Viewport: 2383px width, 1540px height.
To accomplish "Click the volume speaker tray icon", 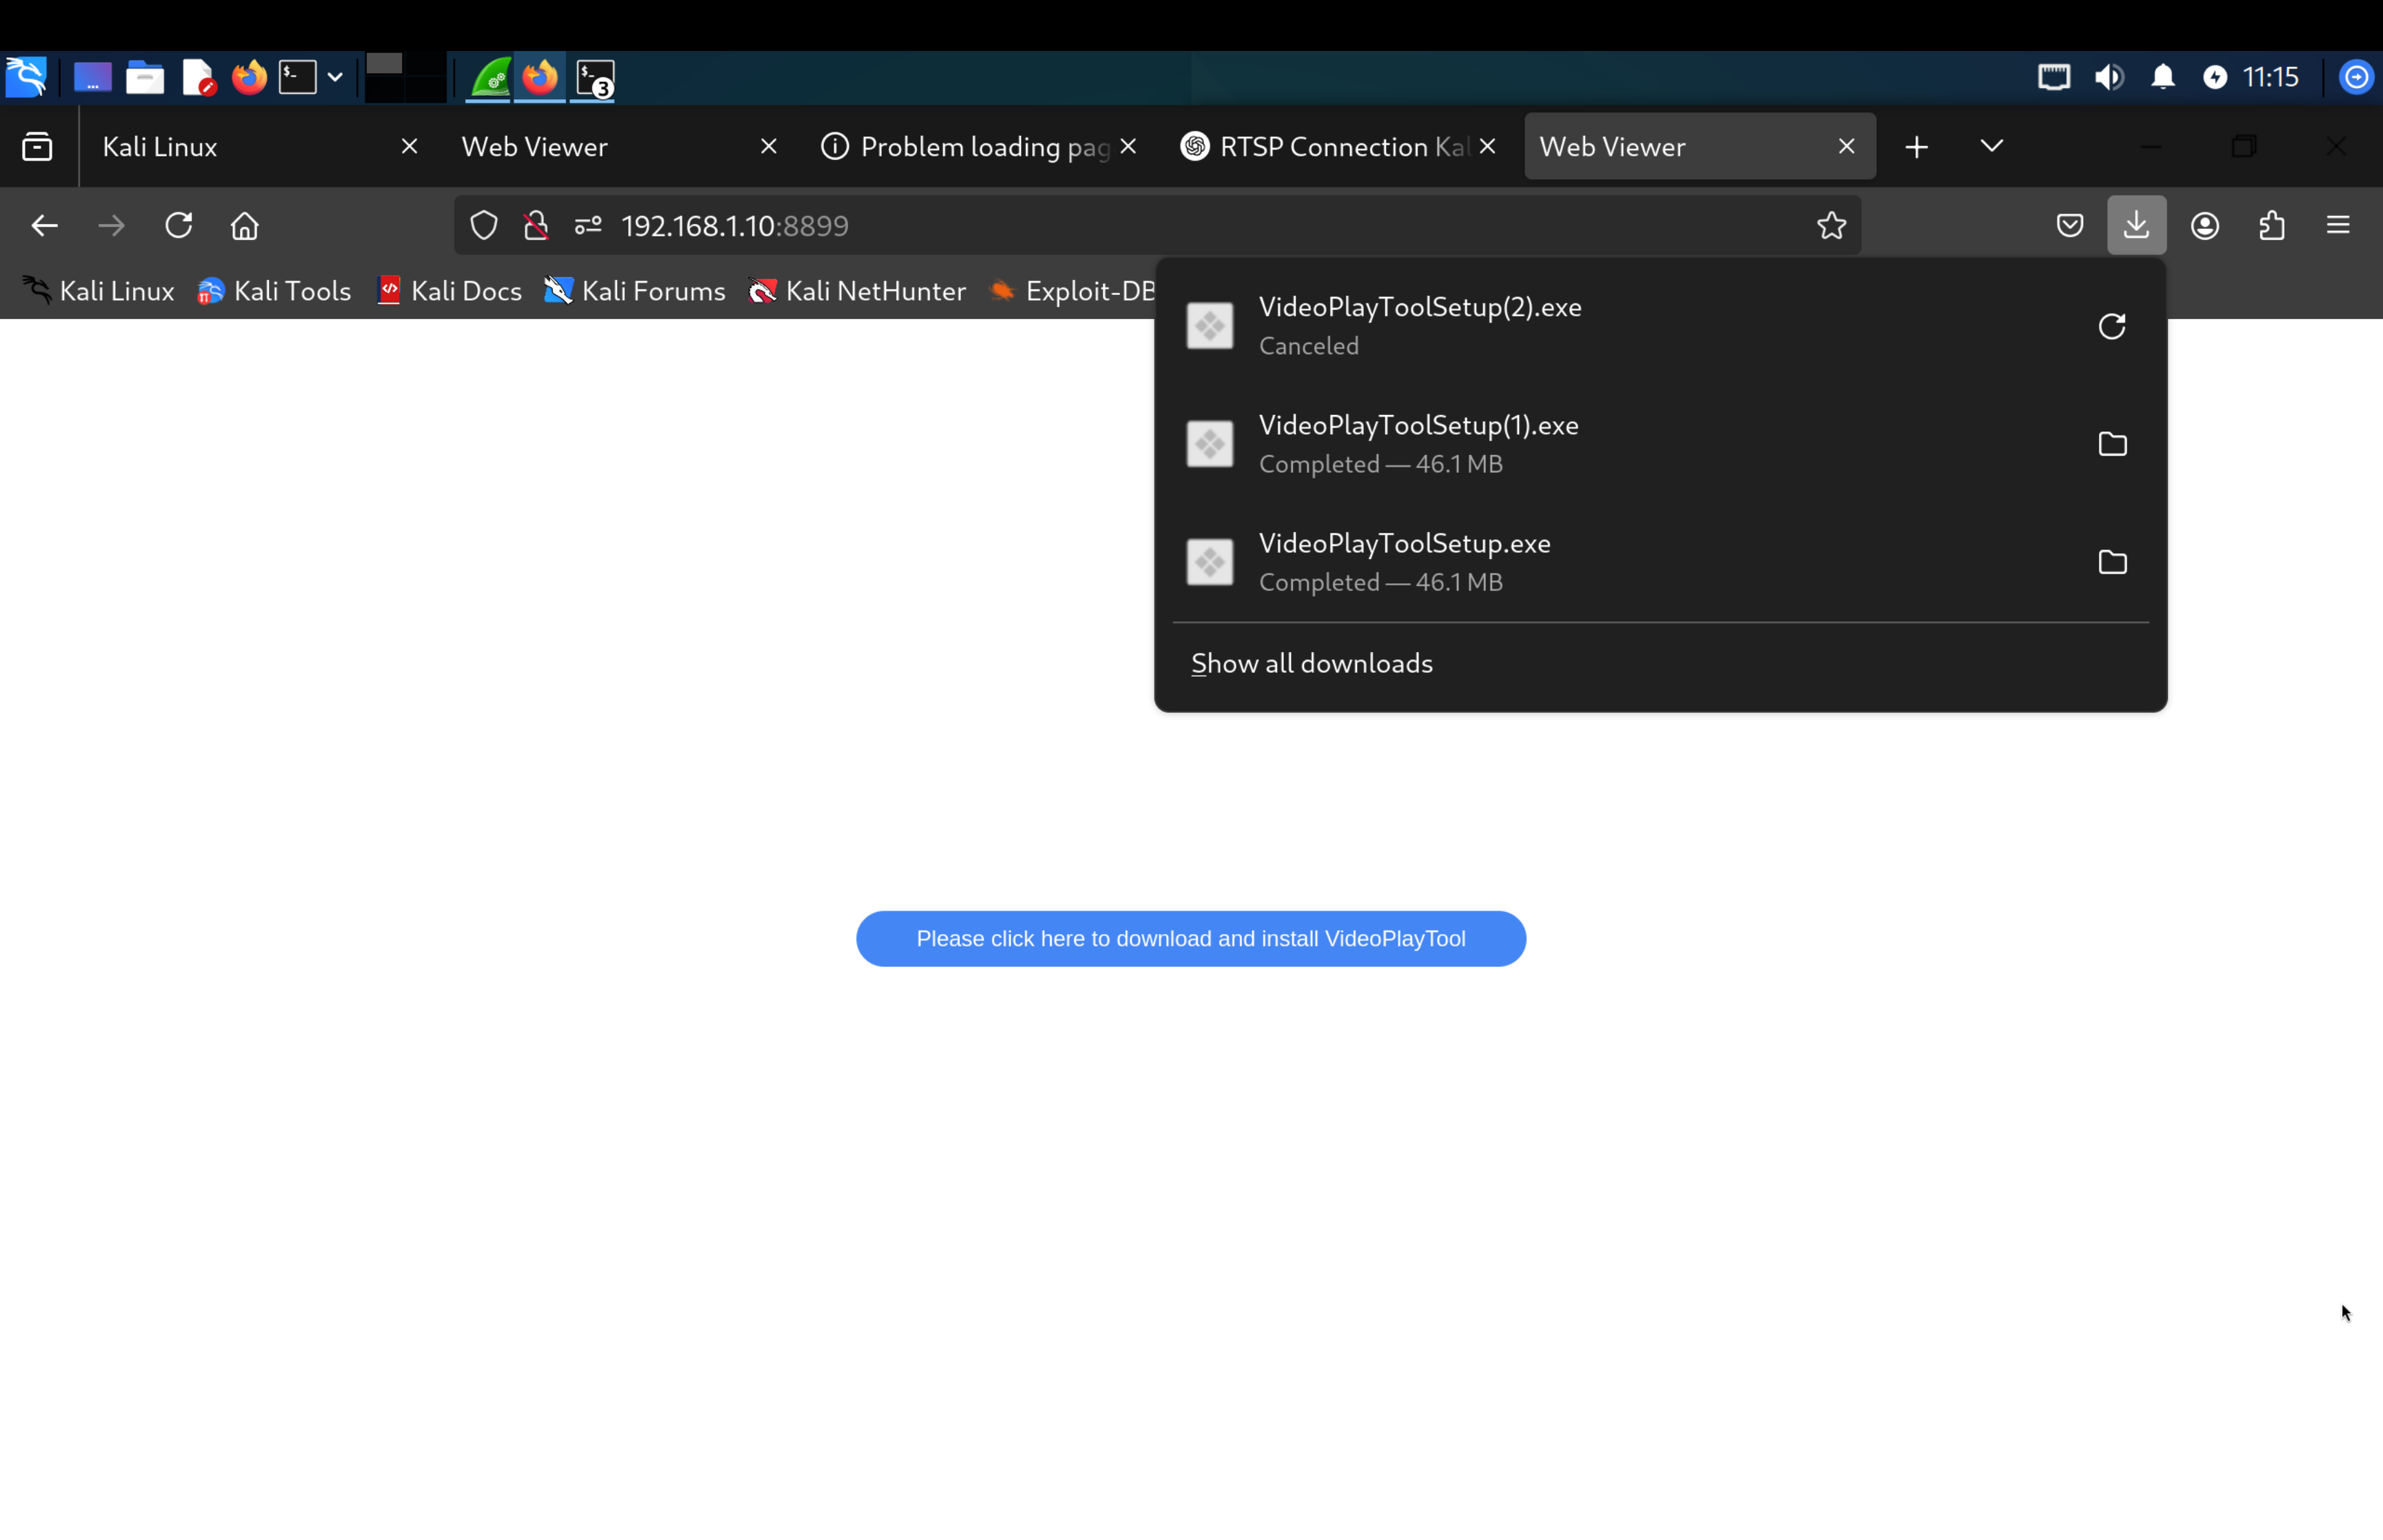I will pos(2108,77).
